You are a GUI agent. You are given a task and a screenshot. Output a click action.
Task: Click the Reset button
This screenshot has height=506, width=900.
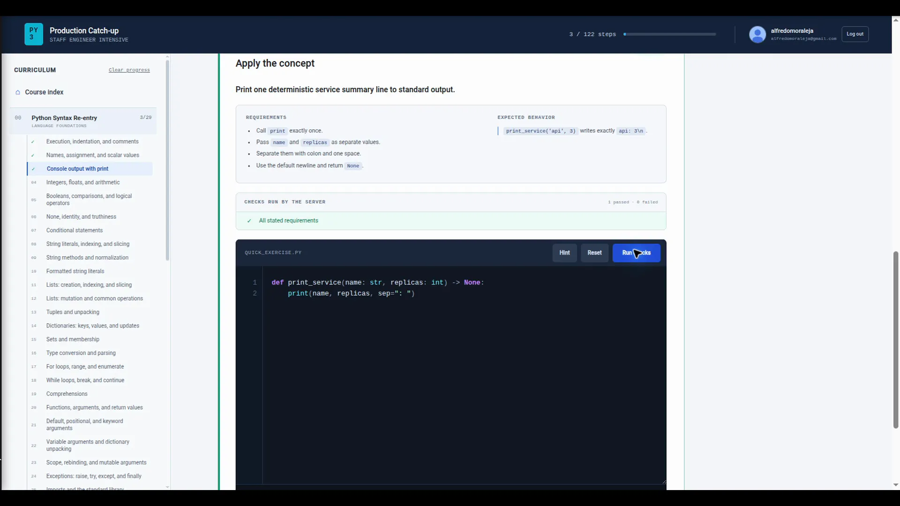[594, 253]
